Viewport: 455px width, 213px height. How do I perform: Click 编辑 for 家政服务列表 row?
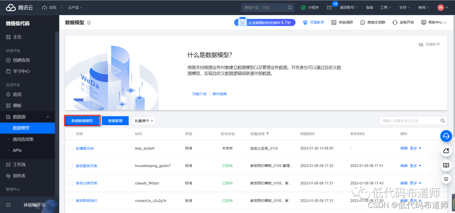404,166
